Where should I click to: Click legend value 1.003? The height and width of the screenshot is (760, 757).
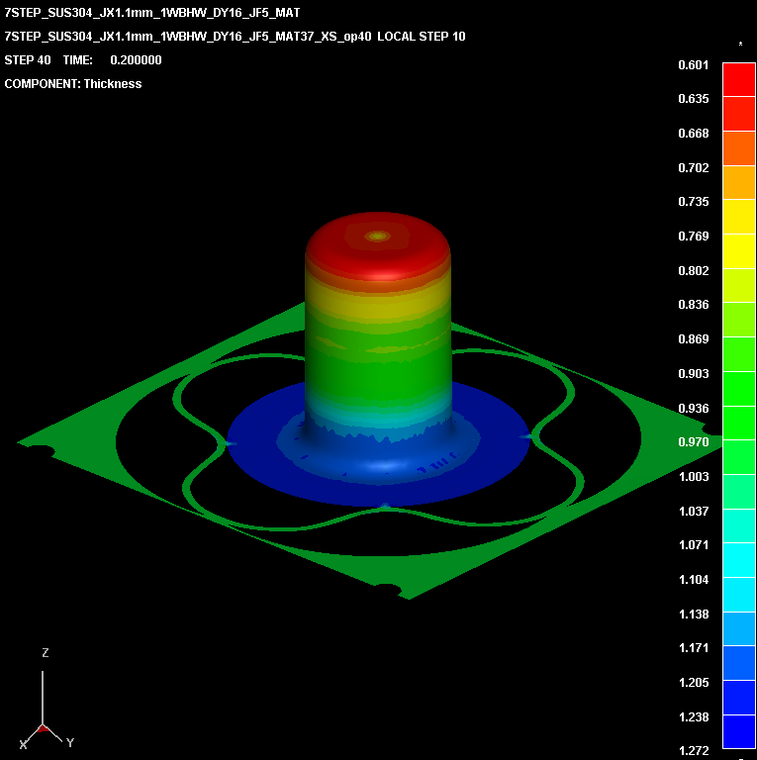pyautogui.click(x=693, y=476)
